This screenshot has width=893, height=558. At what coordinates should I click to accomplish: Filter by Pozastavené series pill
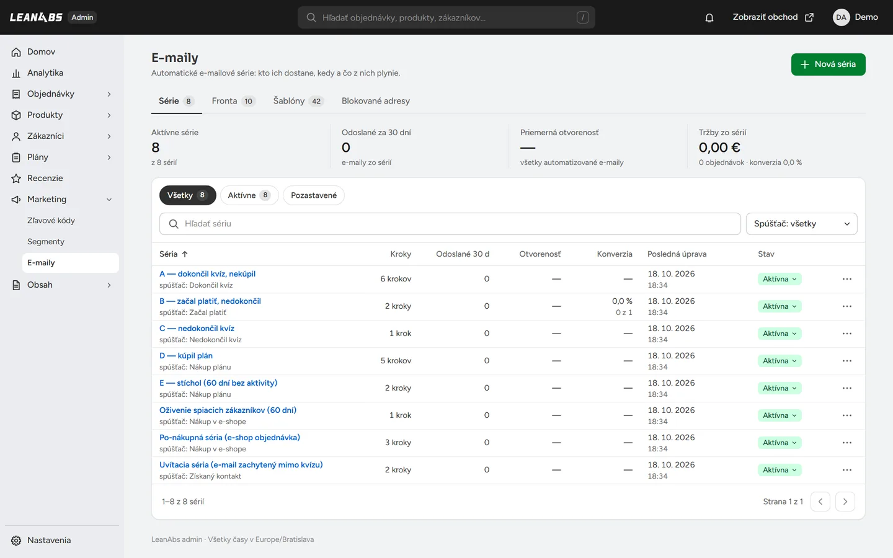point(314,195)
